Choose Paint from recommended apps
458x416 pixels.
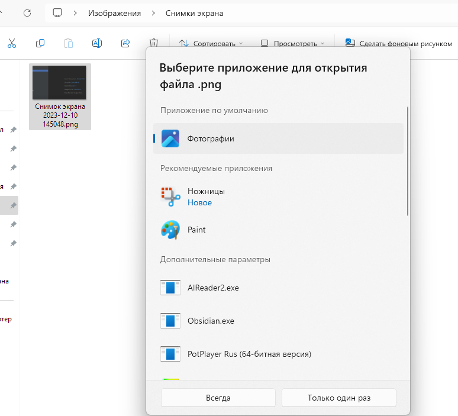point(278,230)
